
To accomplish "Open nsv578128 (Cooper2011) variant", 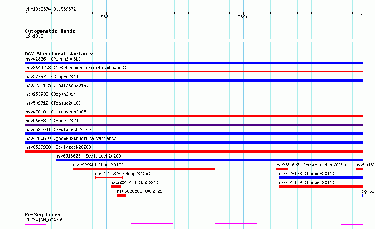I will pos(307,174).
